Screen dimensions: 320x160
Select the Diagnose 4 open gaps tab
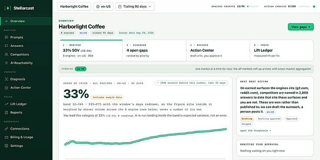pyautogui.click(x=154, y=50)
